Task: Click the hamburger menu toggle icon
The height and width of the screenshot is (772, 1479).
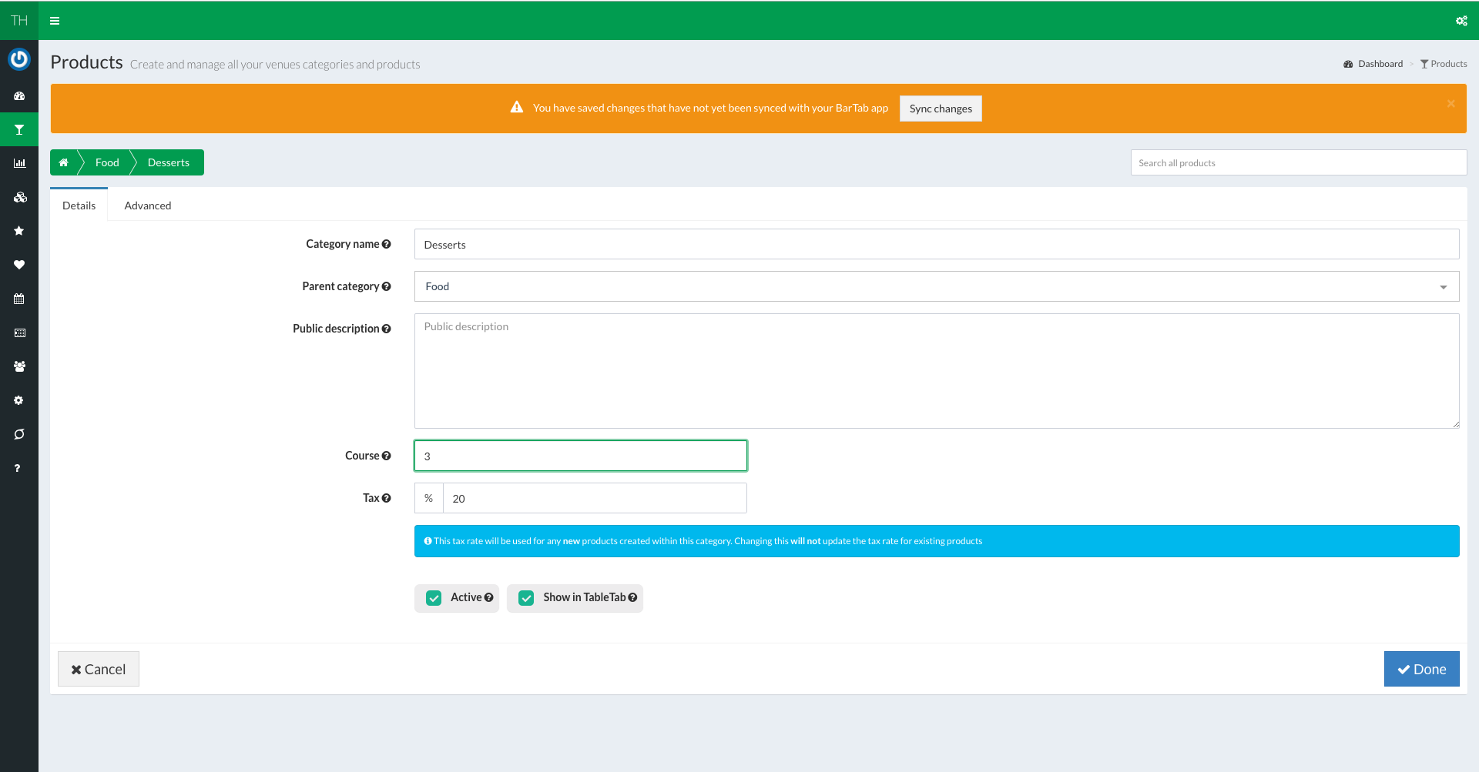Action: click(55, 21)
